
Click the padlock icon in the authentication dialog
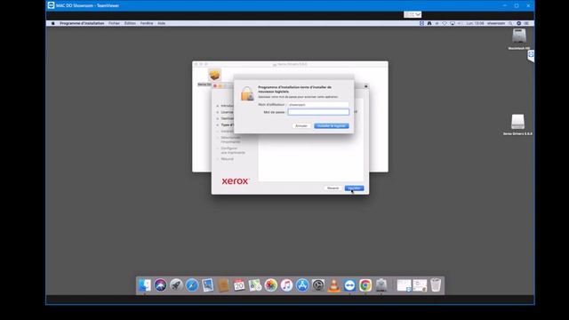coord(247,93)
